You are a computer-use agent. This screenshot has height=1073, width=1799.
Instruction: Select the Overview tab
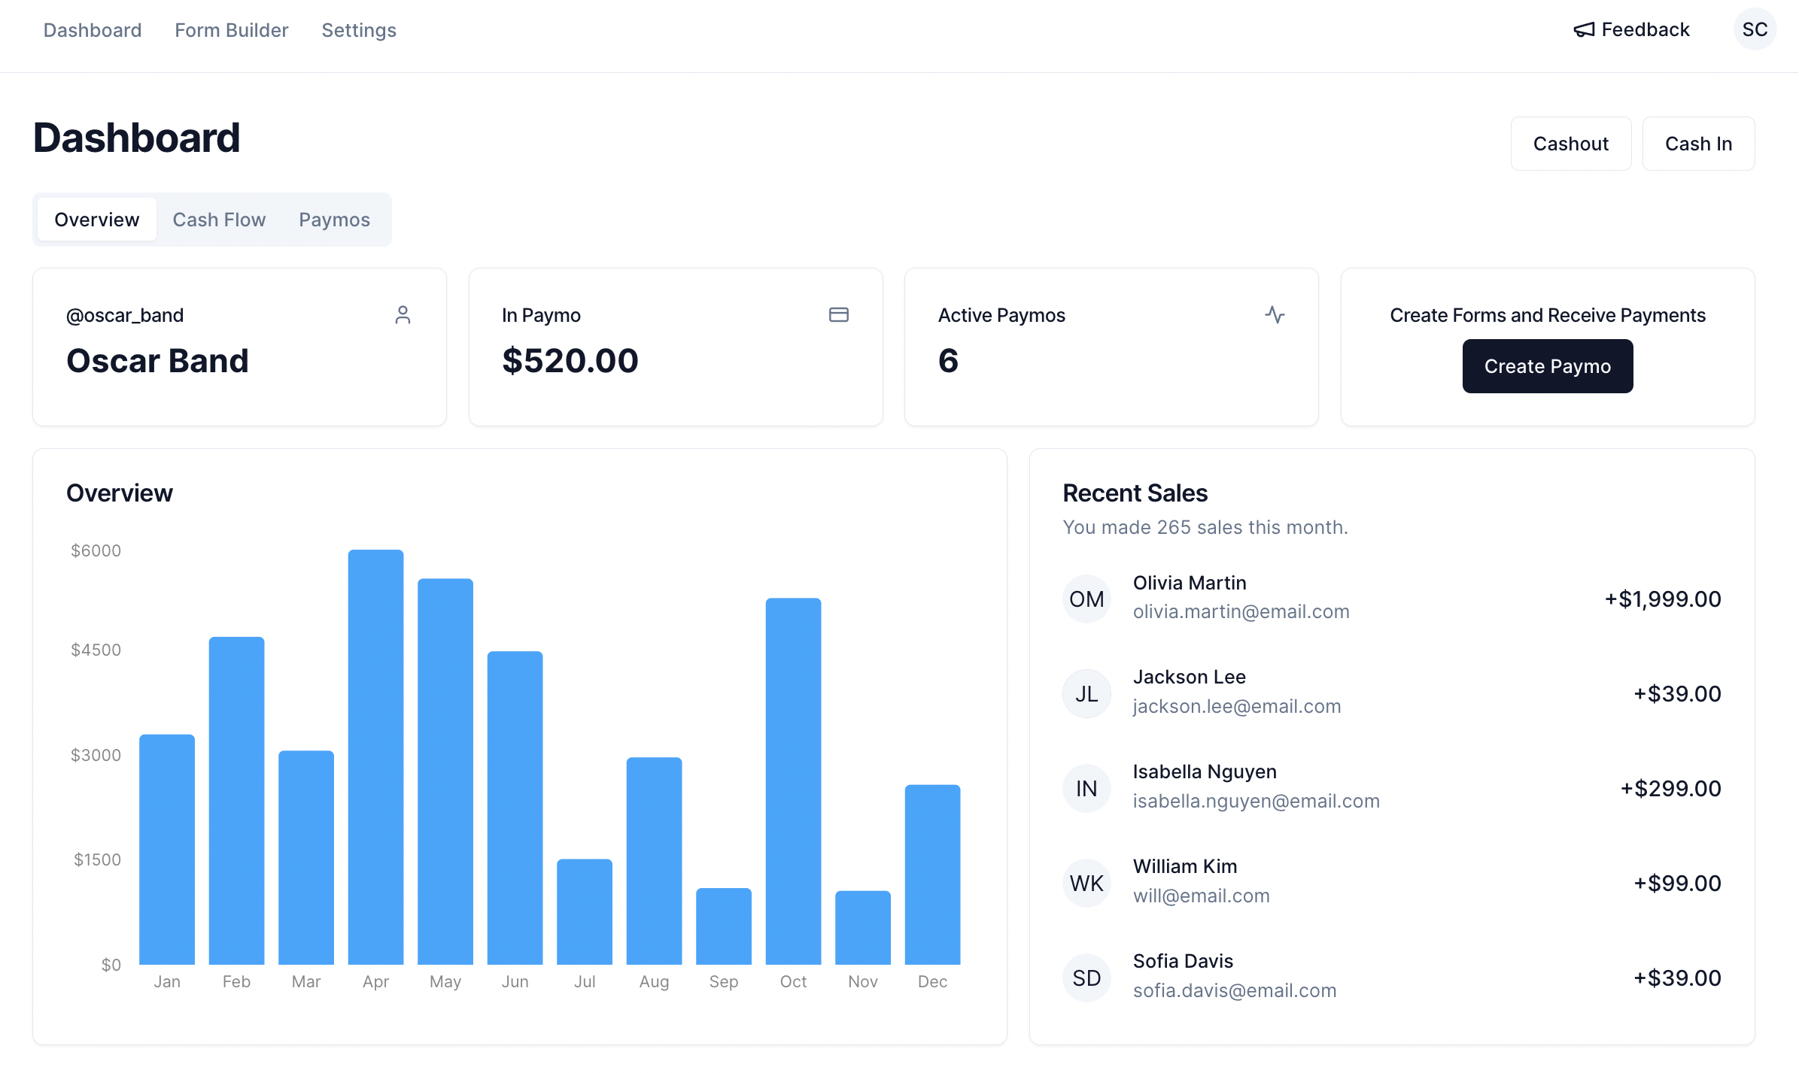tap(97, 220)
